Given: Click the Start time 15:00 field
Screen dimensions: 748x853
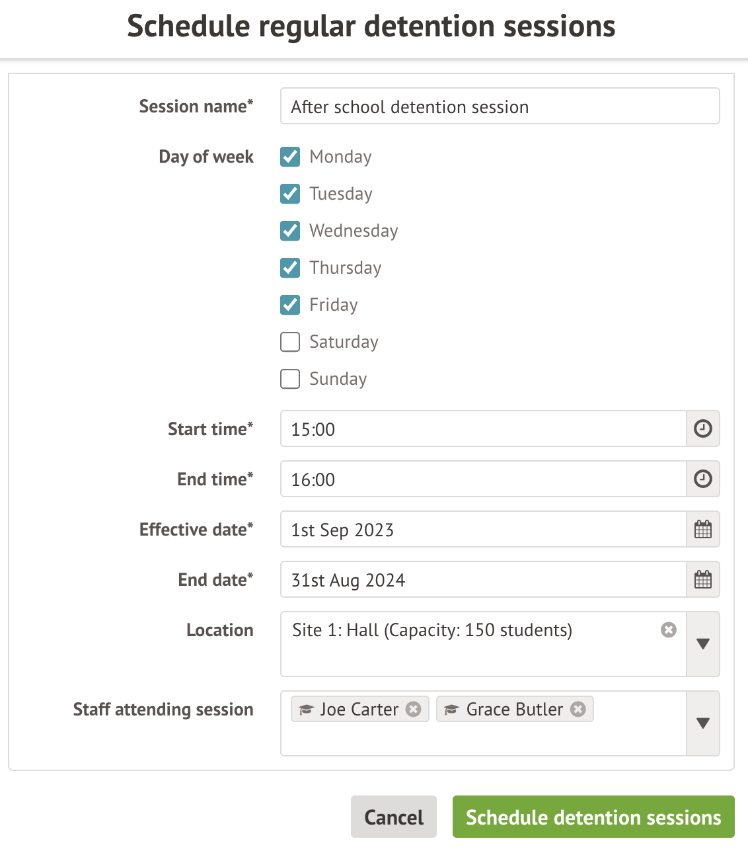Looking at the screenshot, I should [x=483, y=429].
